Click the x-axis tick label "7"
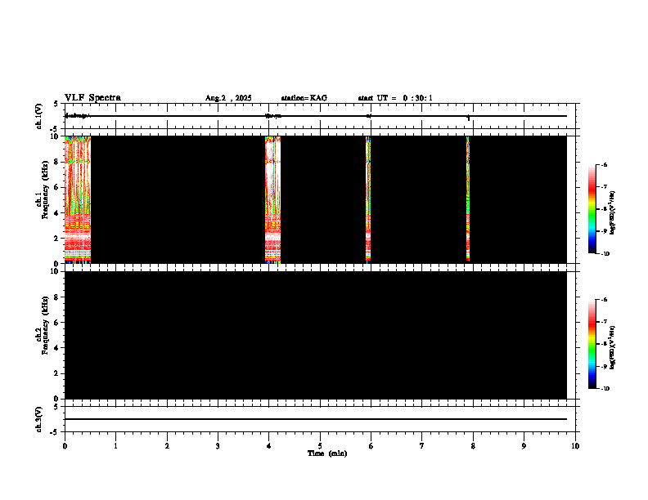Image resolution: width=648 pixels, height=500 pixels. [x=422, y=446]
